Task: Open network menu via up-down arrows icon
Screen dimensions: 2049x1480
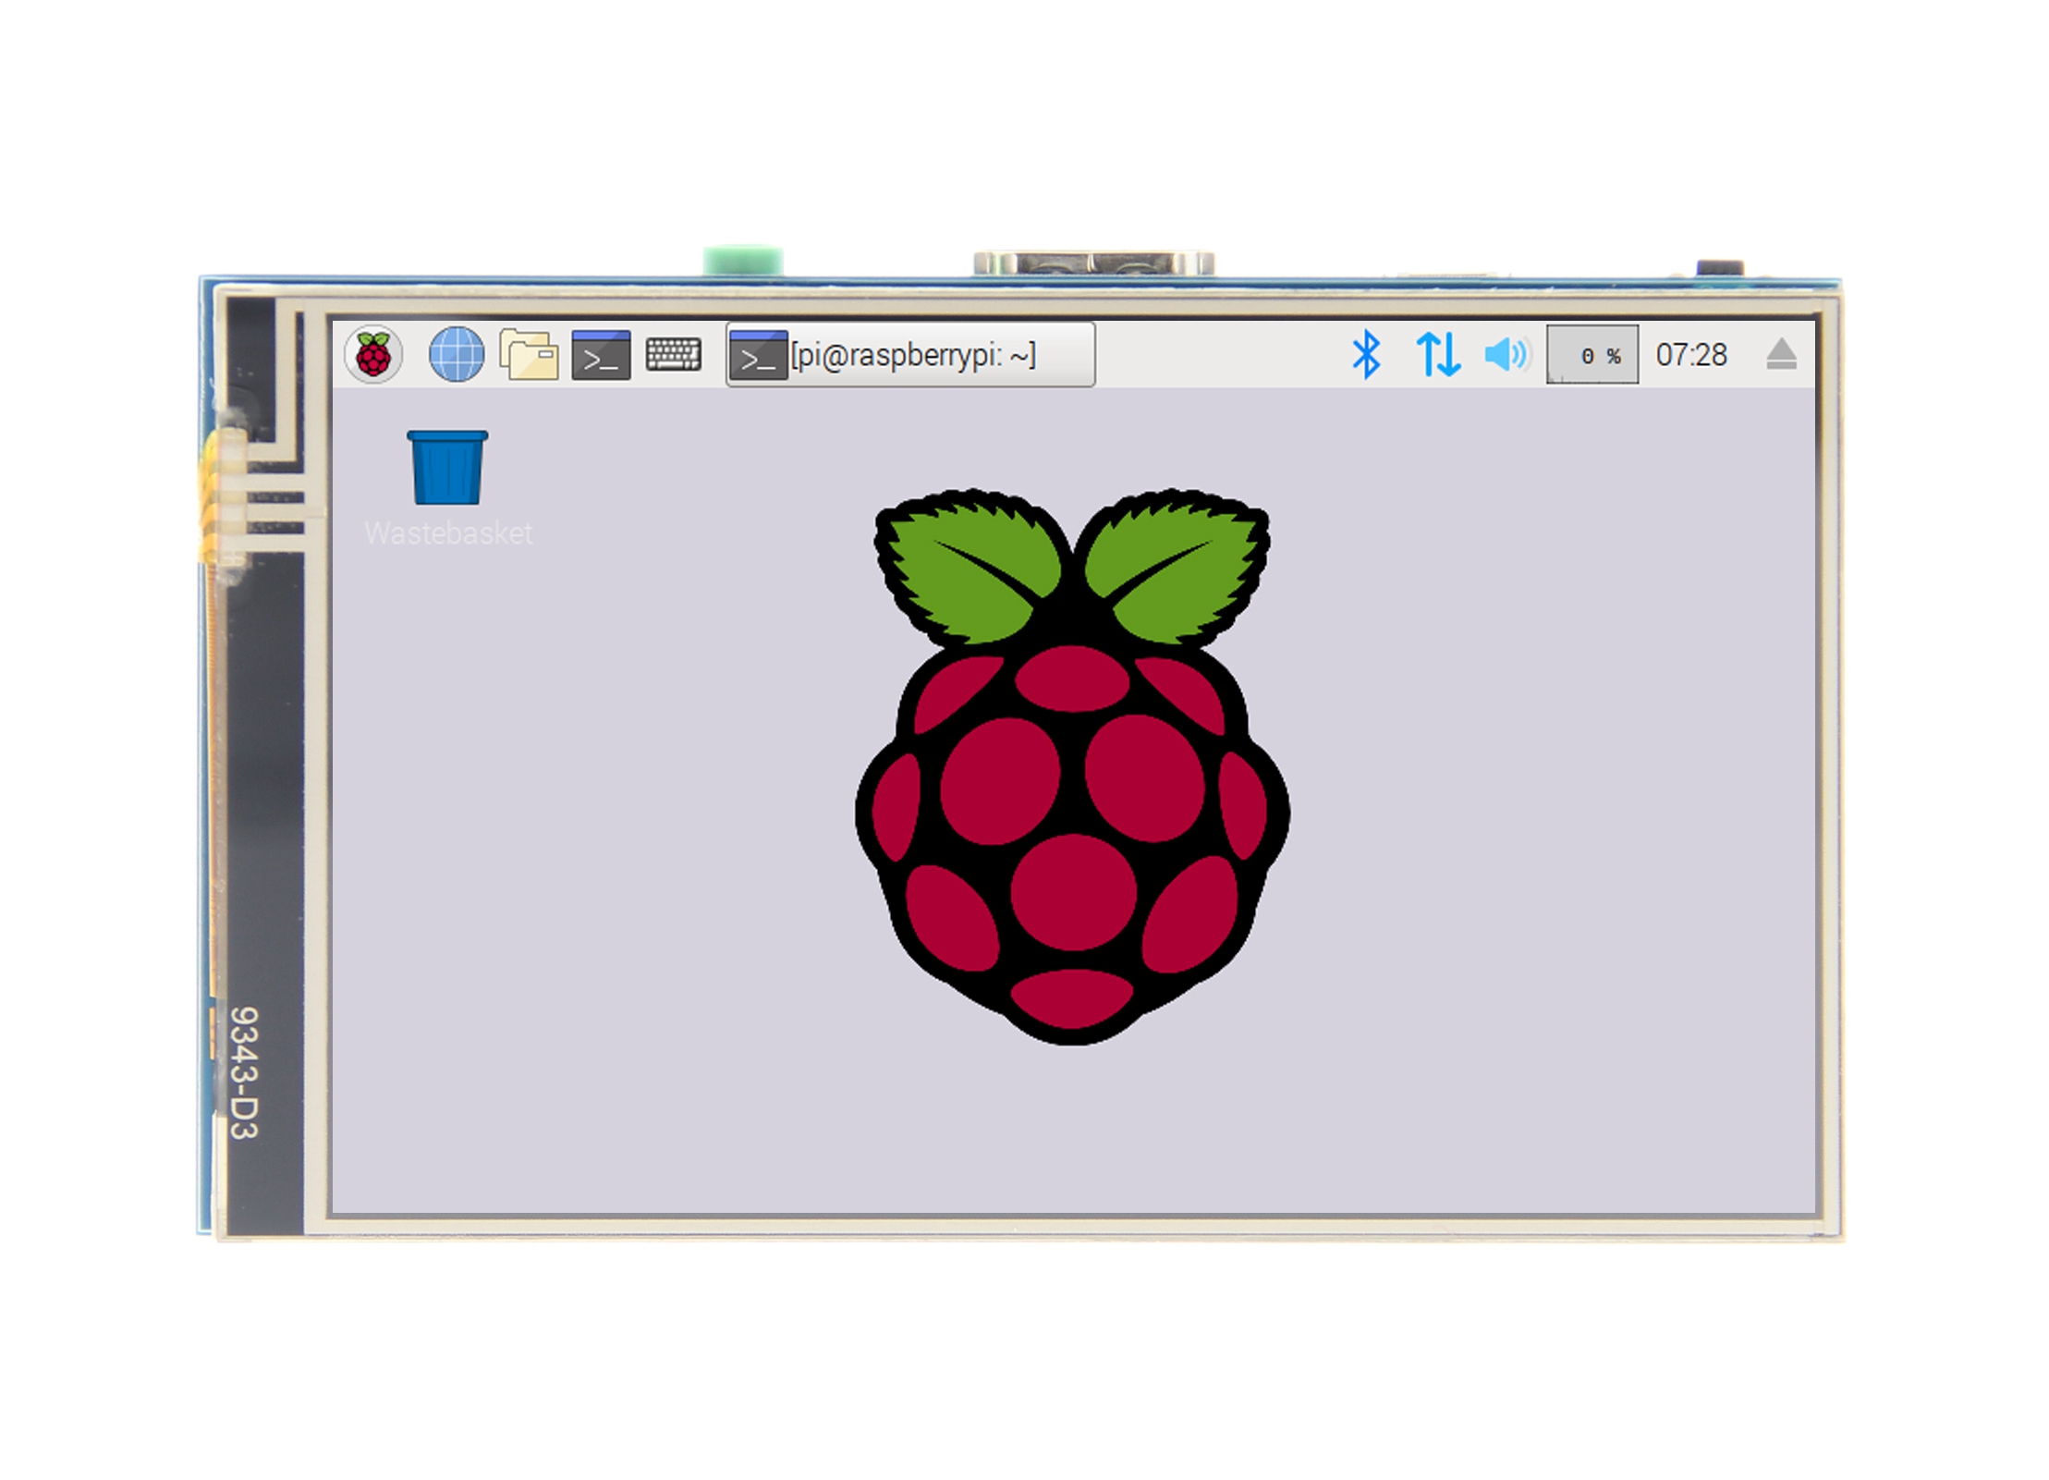Action: [x=1437, y=354]
